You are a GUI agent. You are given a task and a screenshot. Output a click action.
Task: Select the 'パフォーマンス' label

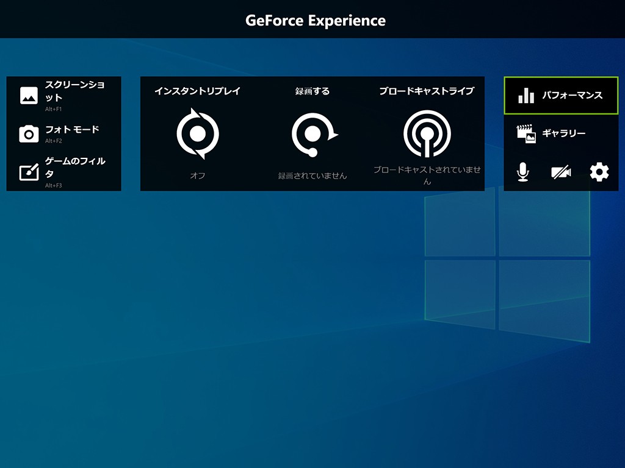point(572,96)
